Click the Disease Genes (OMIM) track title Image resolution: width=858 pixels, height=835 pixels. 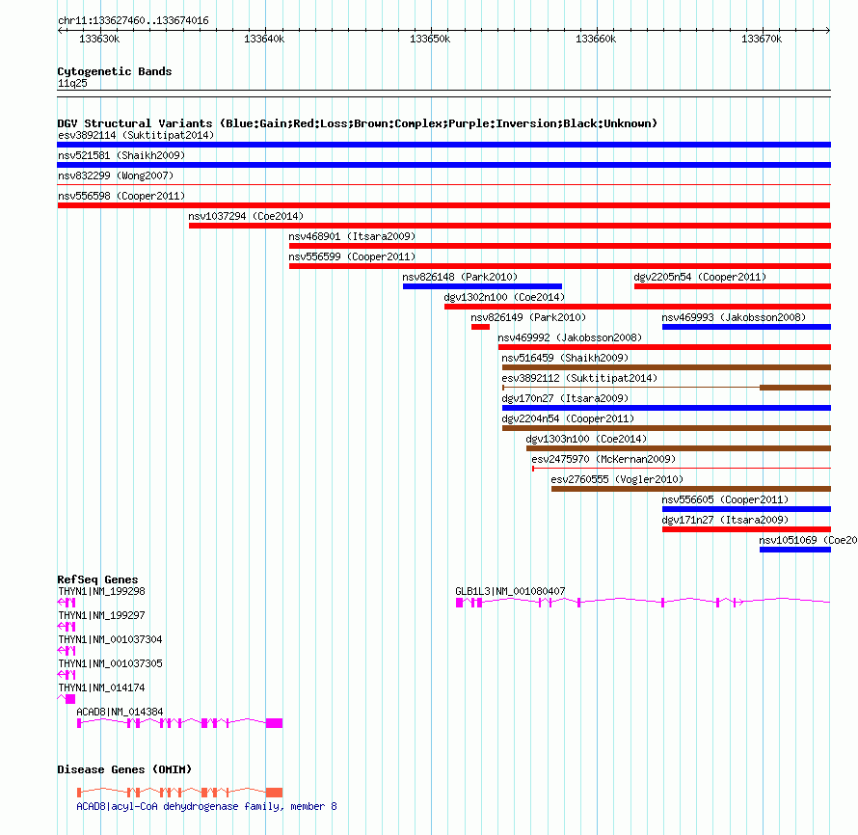124,769
